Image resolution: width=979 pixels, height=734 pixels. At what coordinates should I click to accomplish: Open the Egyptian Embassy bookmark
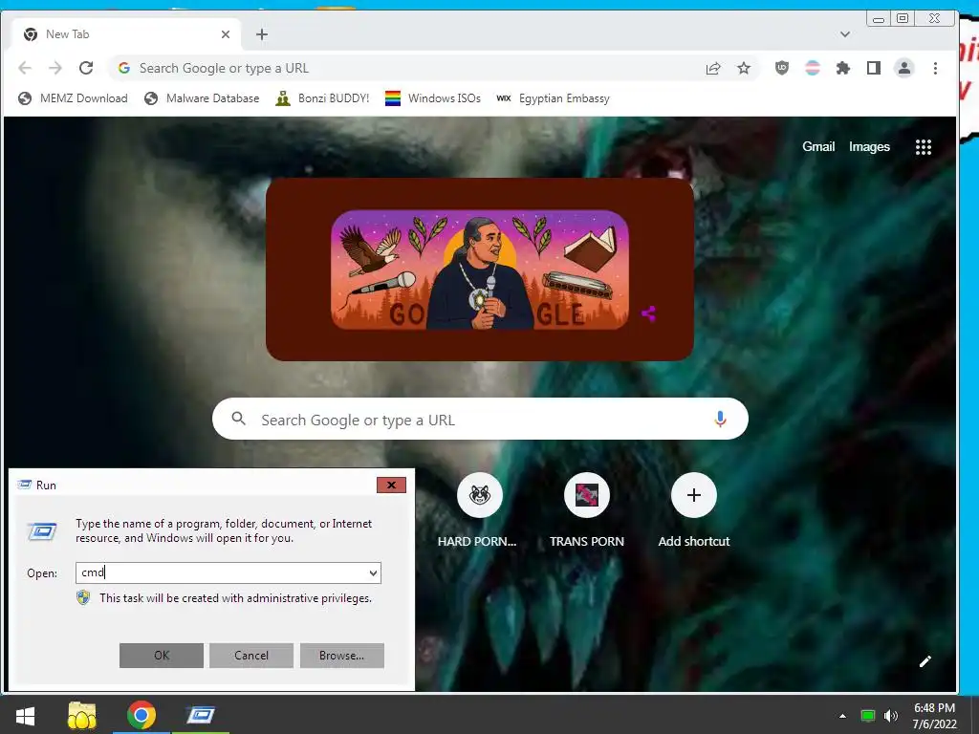(554, 98)
